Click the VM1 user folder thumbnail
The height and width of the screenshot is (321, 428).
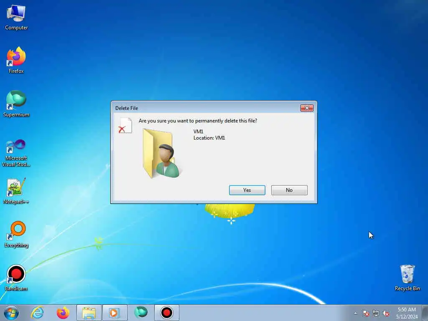162,153
